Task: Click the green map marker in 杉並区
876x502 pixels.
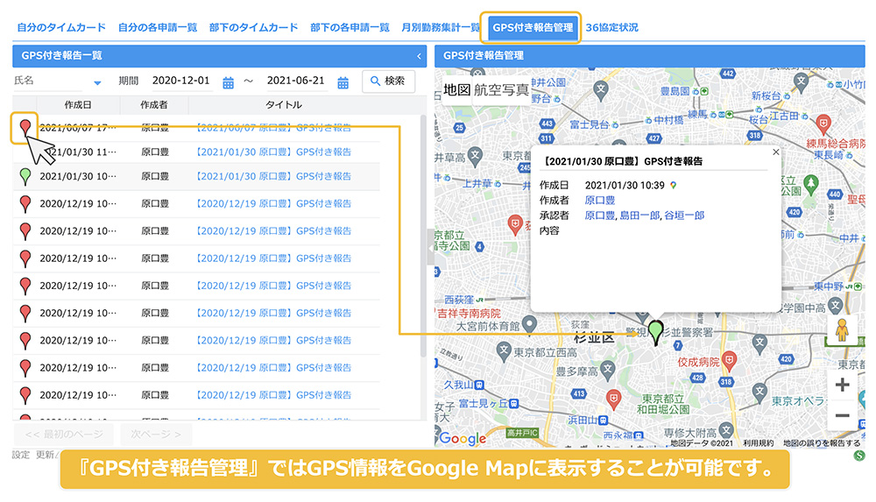Action: pos(656,332)
